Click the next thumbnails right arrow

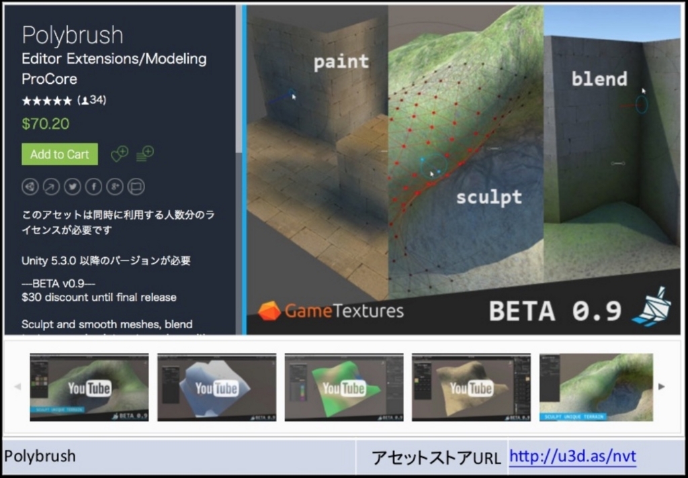tap(662, 386)
